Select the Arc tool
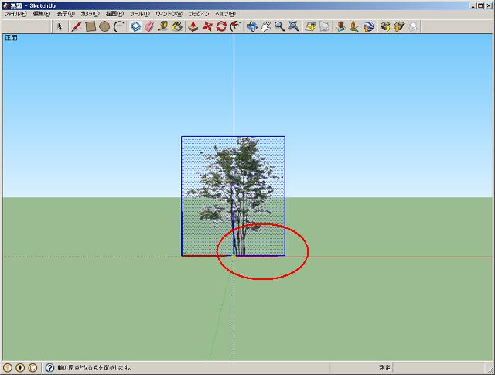Screen dimensions: 495x375 118,26
